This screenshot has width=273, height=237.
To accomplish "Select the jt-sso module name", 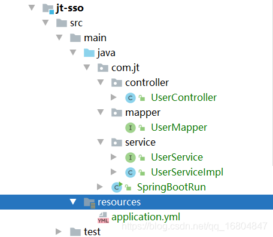I will click(69, 8).
